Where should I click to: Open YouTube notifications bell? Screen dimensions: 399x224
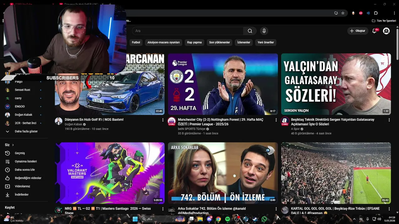(x=374, y=31)
